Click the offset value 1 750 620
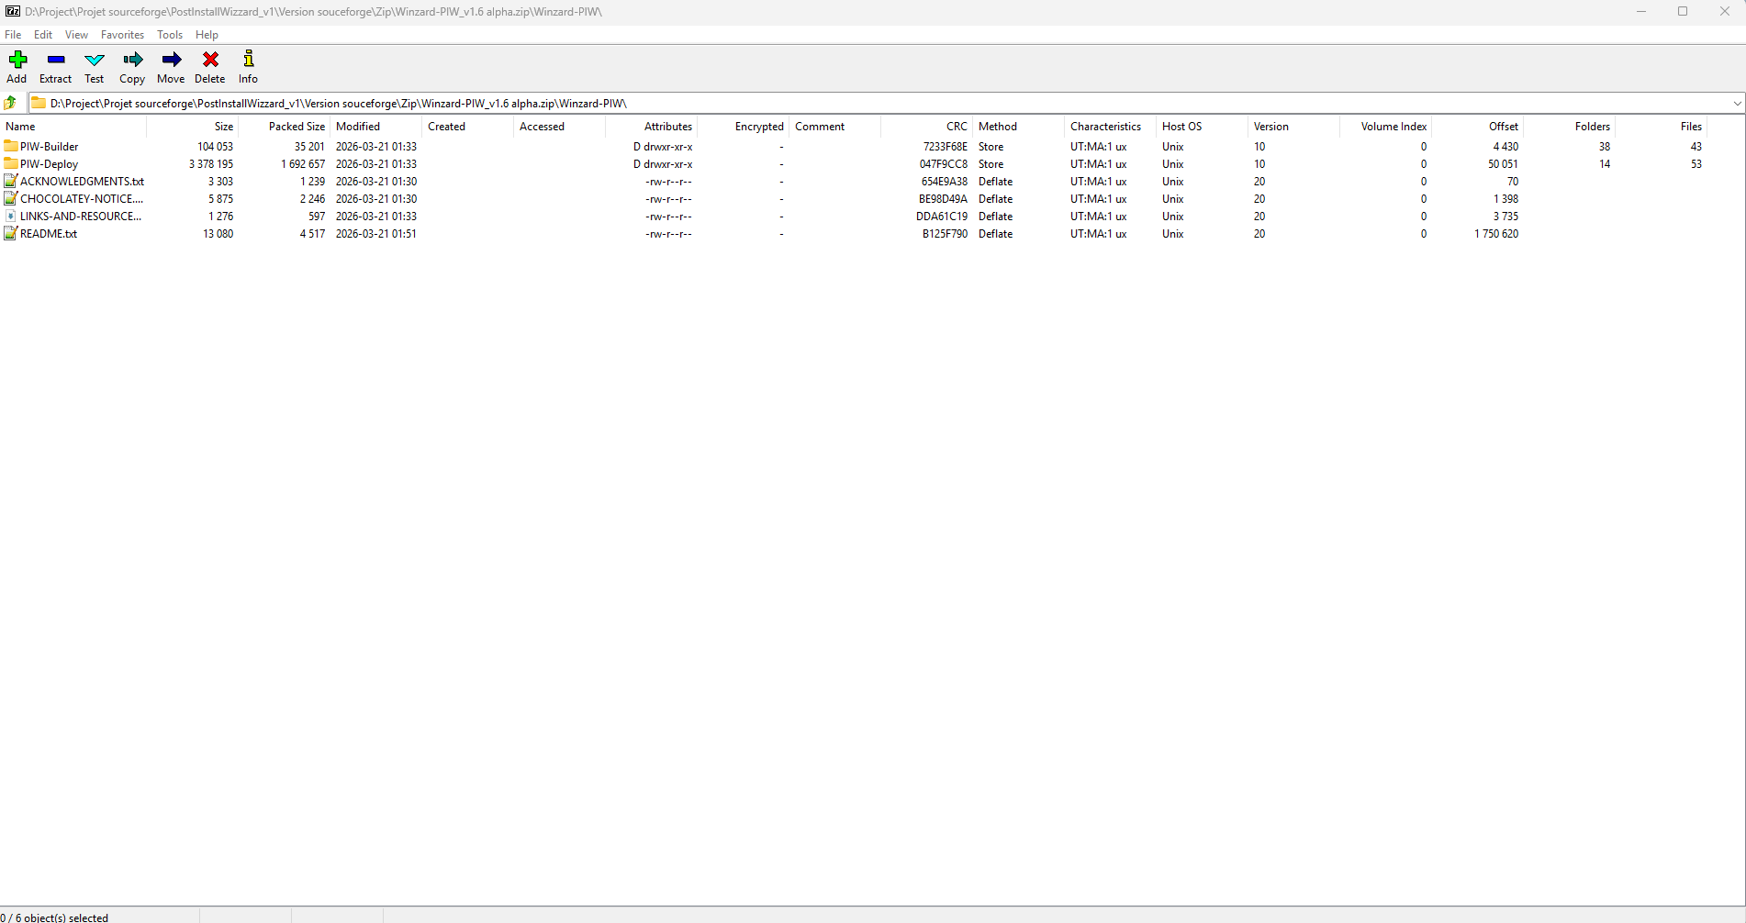 coord(1496,234)
